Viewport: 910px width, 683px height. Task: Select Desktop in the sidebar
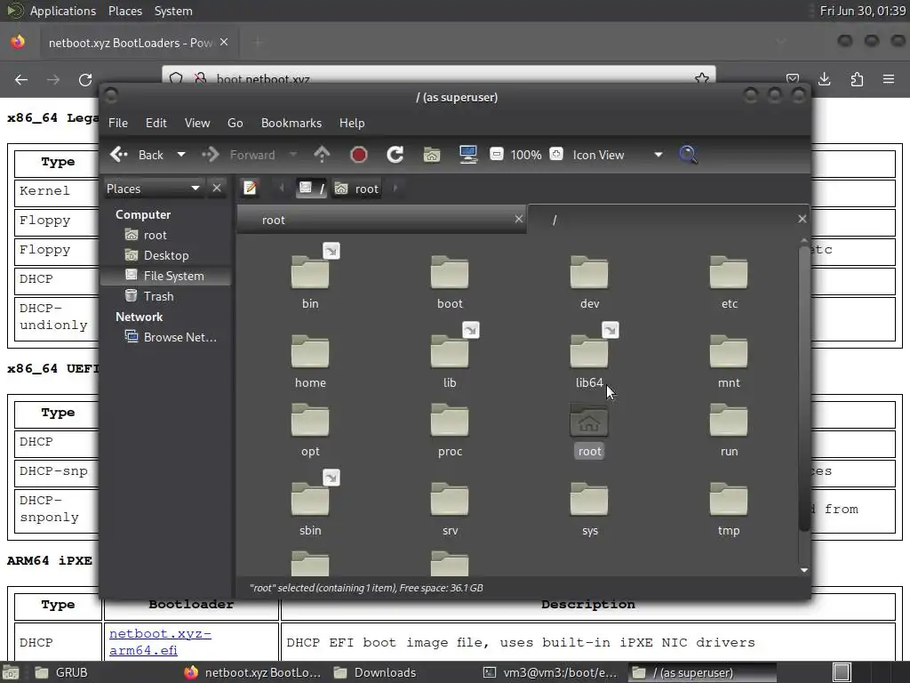coord(166,255)
